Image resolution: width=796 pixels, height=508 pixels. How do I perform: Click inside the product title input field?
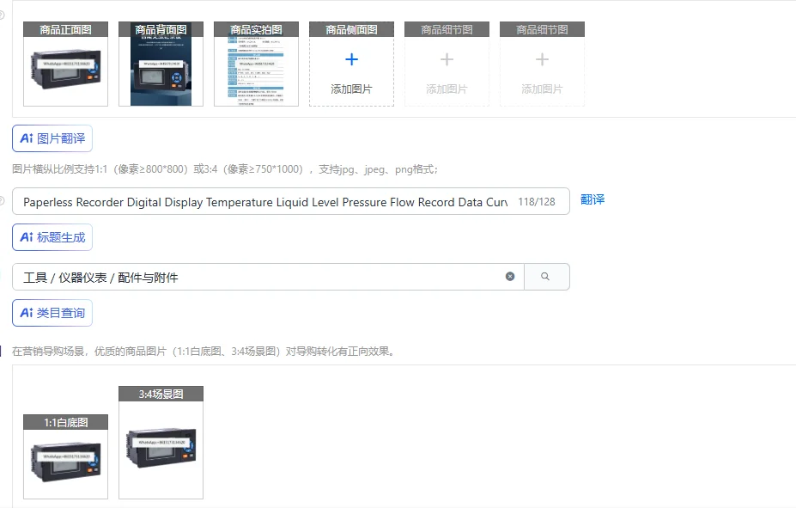[258, 201]
